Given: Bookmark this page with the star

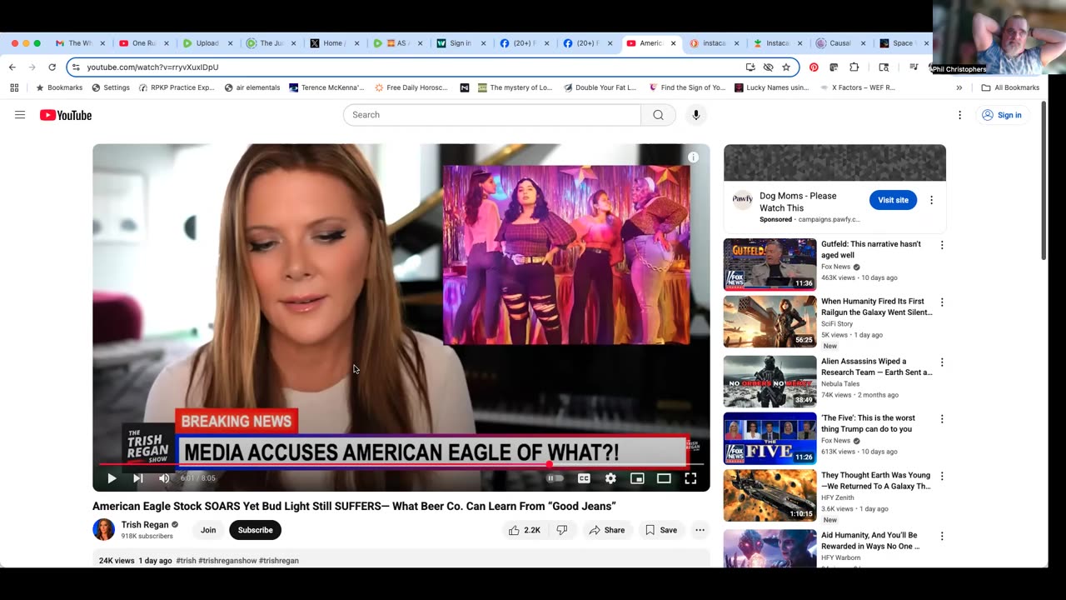Looking at the screenshot, I should (785, 67).
